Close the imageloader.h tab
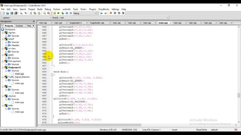This screenshot has height=135, width=241. click(x=87, y=23)
